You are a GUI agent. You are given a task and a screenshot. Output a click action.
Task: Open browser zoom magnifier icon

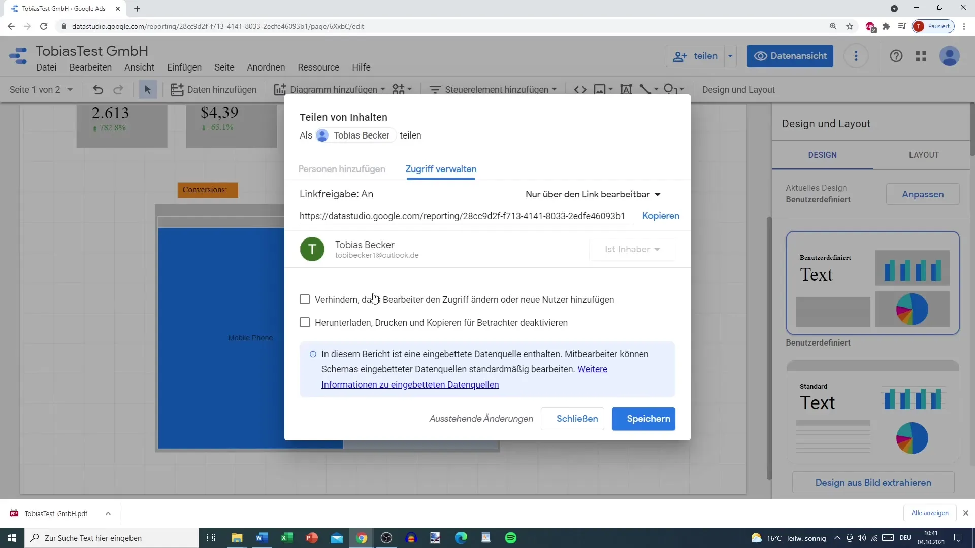[833, 26]
